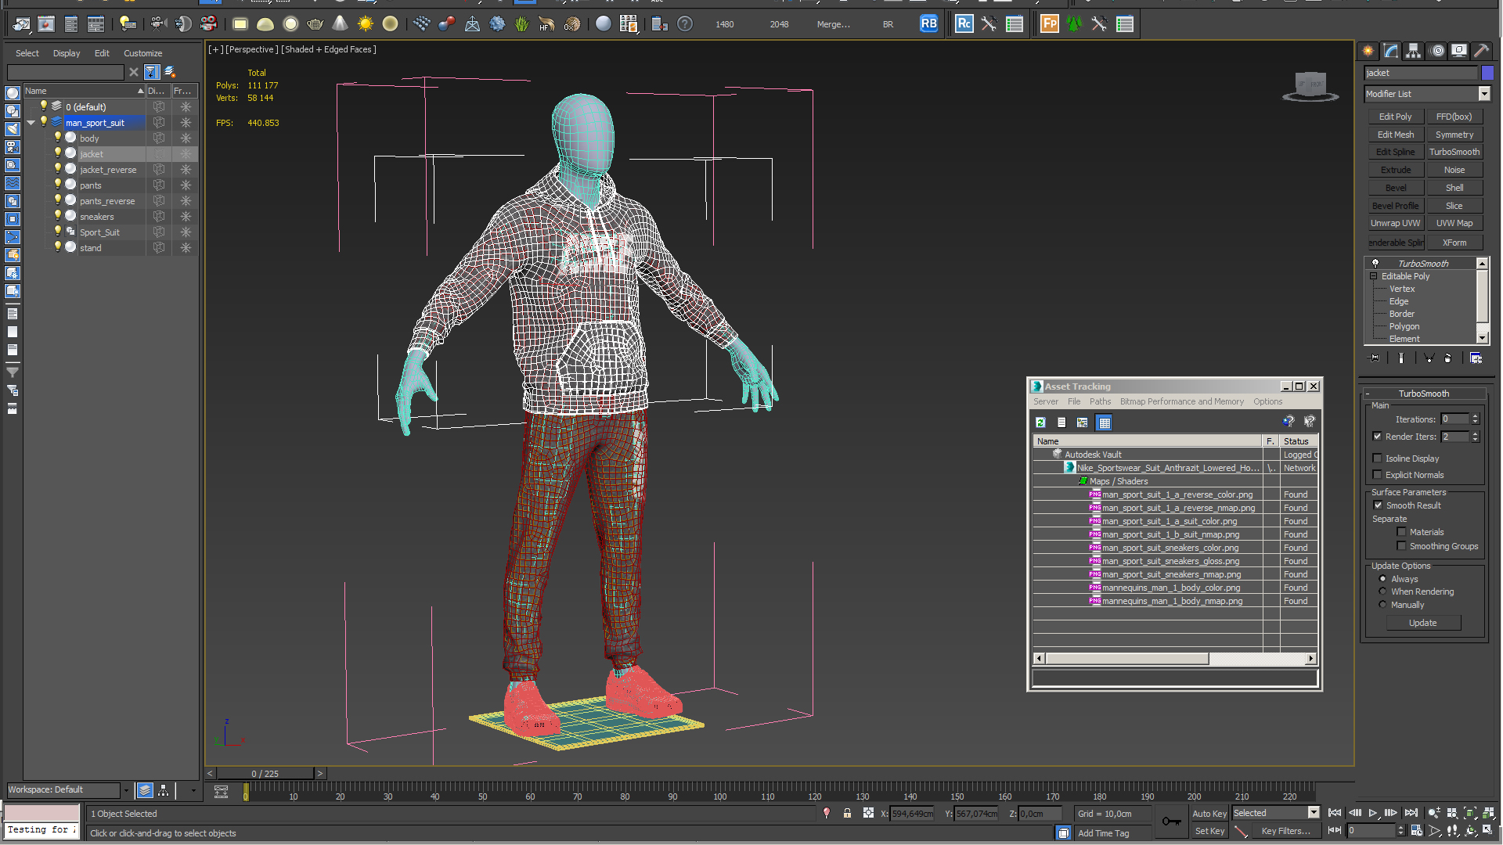Image resolution: width=1503 pixels, height=845 pixels.
Task: Click modifier stack scroll down arrow
Action: [x=1482, y=338]
